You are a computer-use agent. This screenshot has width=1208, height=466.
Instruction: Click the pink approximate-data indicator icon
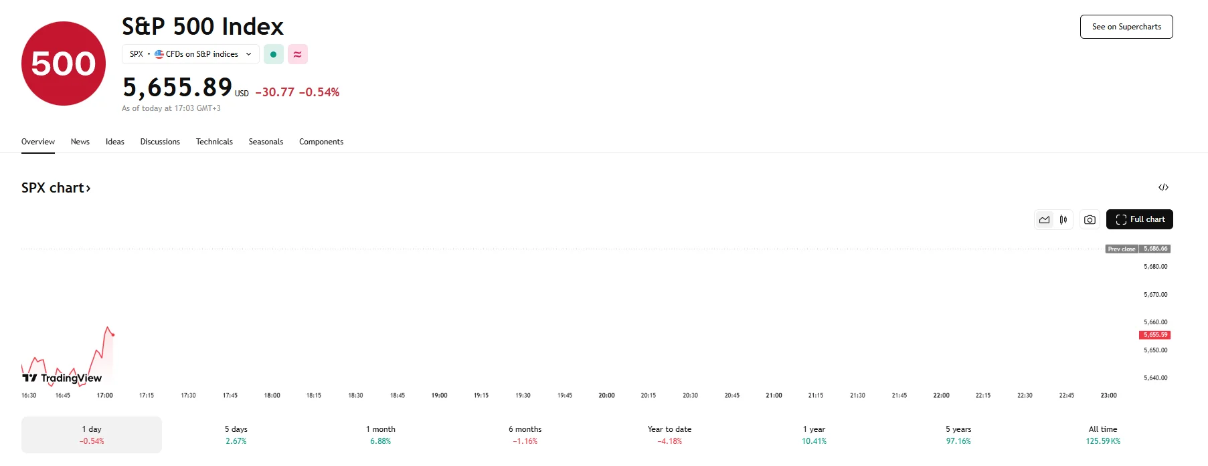tap(297, 54)
